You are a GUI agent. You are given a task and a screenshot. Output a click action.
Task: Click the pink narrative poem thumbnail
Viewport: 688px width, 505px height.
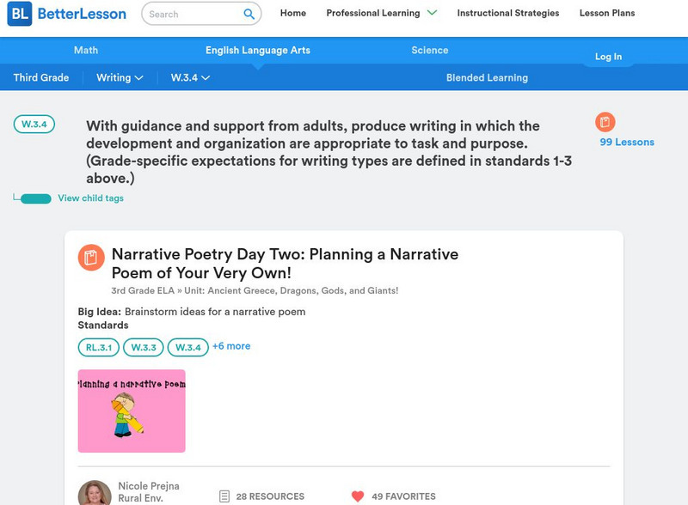point(132,411)
